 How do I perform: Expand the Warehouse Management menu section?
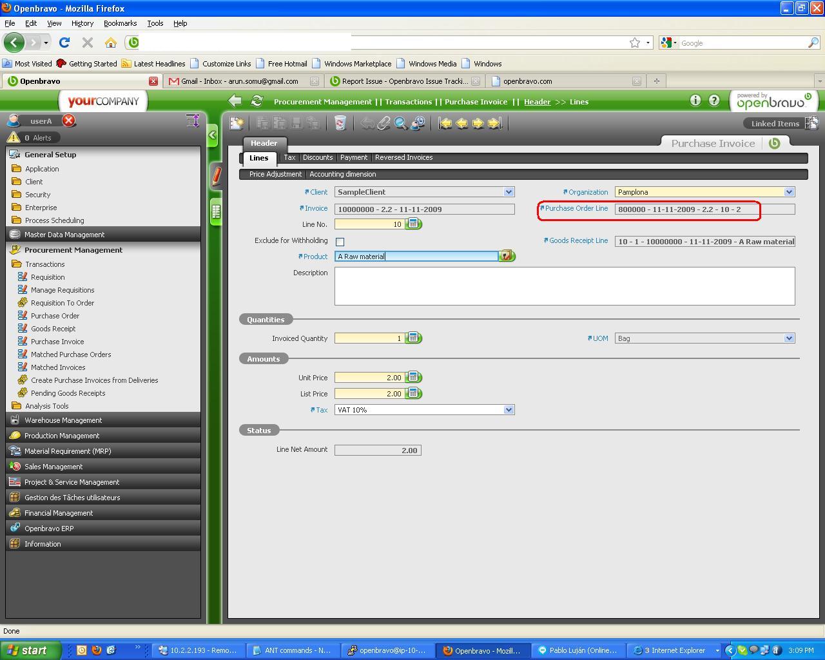103,420
